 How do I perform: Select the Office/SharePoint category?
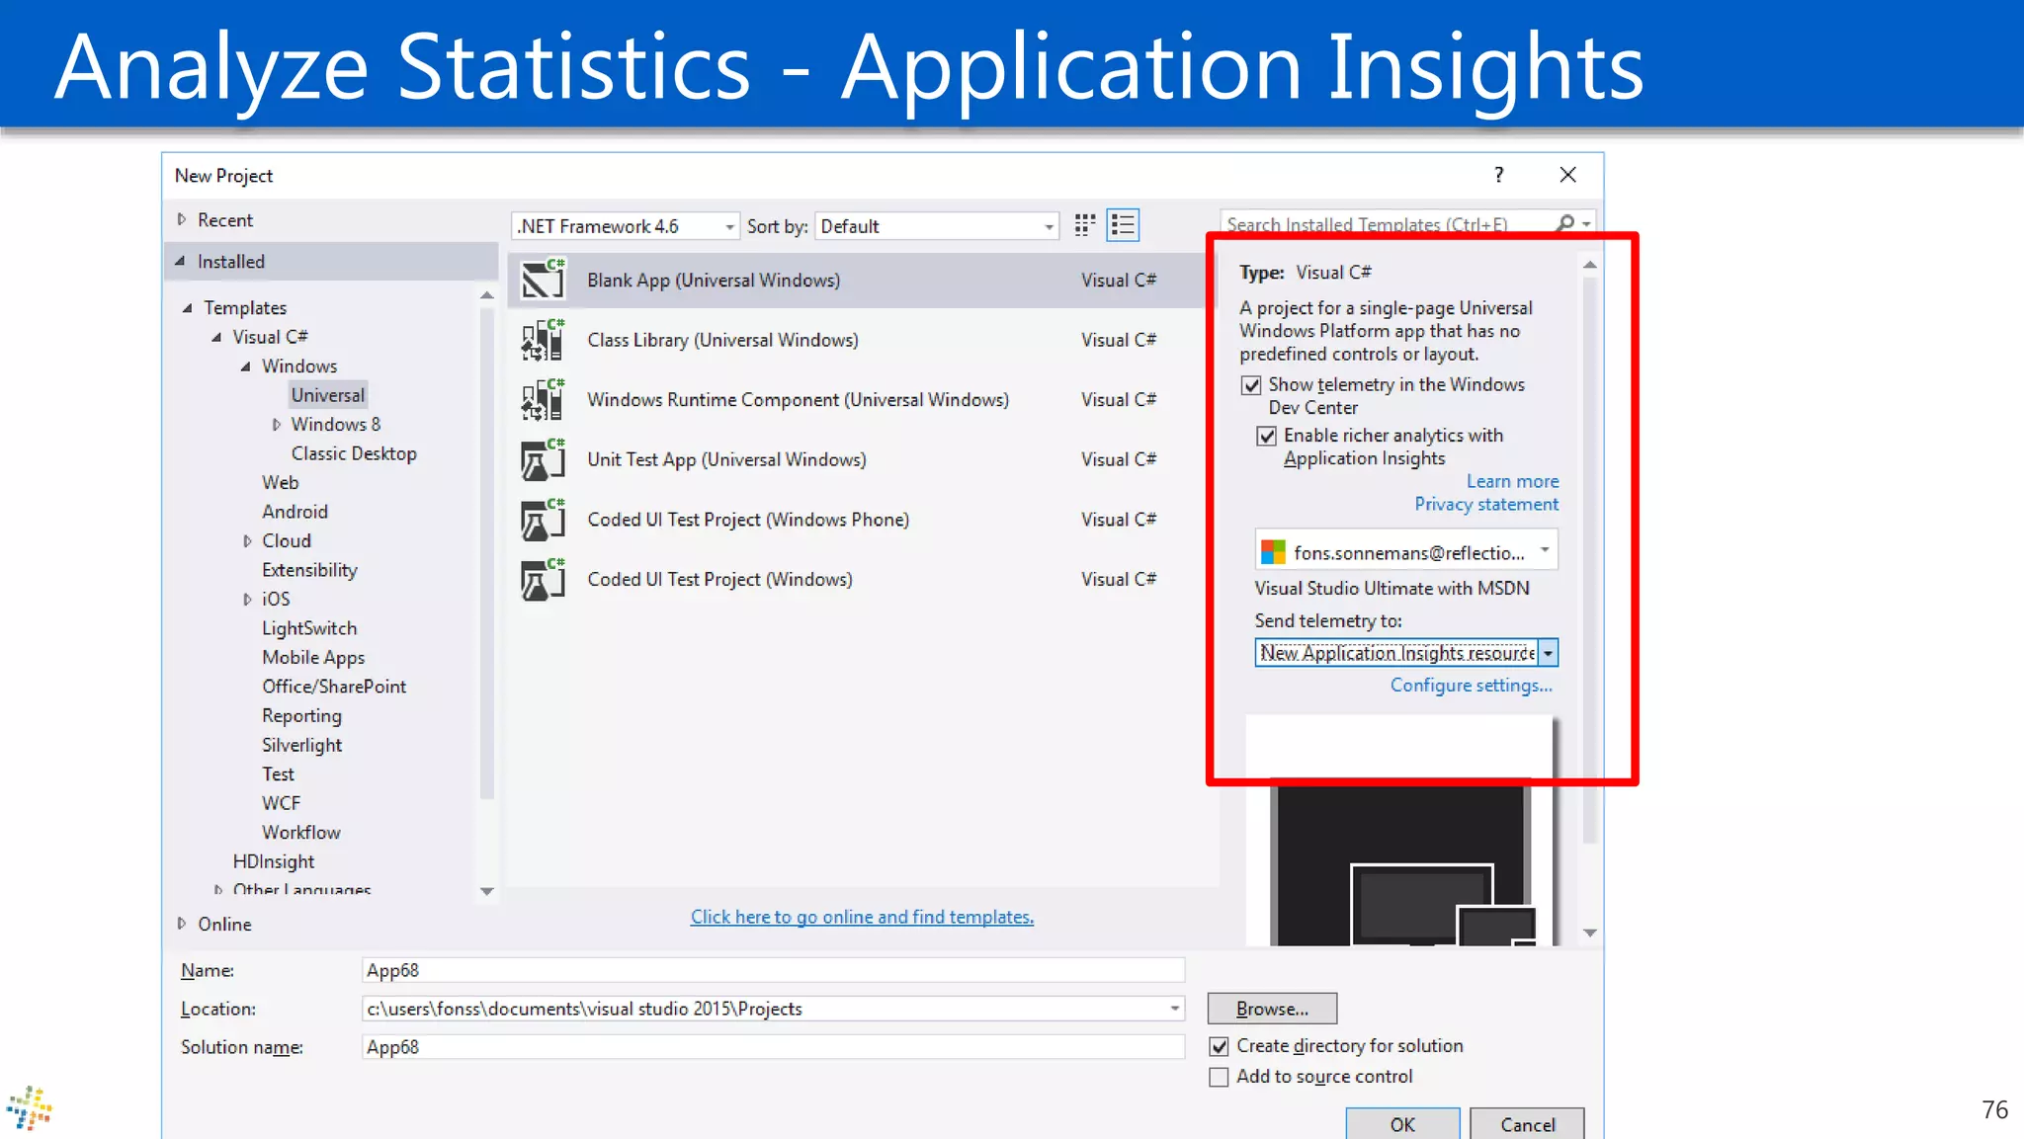[x=334, y=687]
